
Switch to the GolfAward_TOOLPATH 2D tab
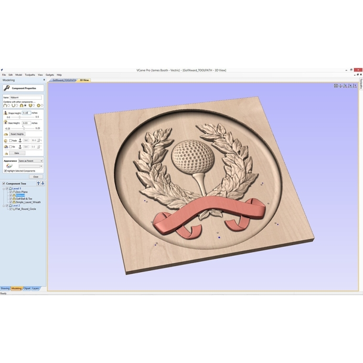point(64,80)
